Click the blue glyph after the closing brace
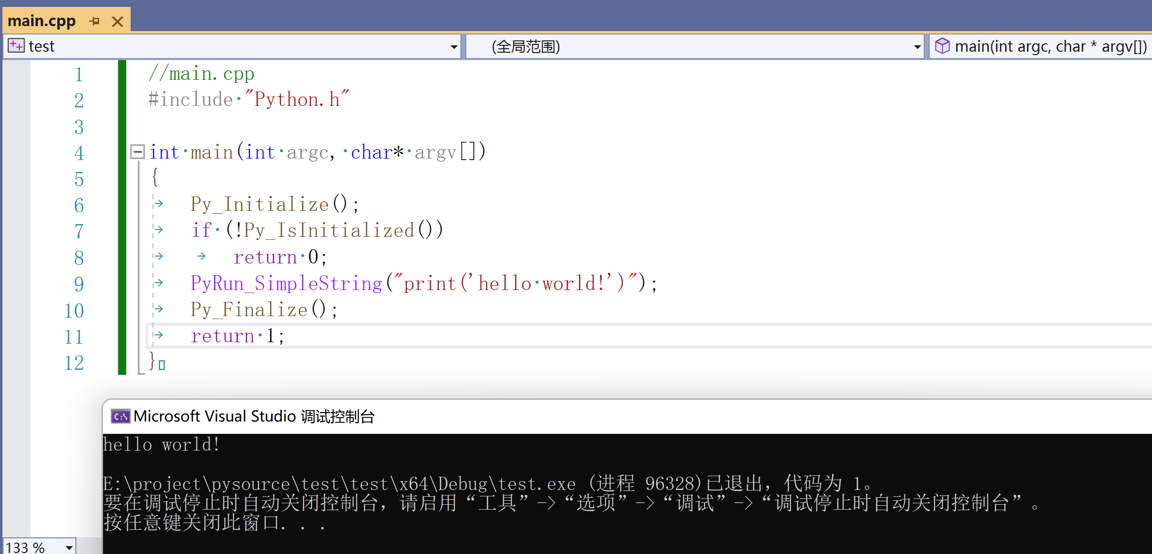 [x=161, y=364]
